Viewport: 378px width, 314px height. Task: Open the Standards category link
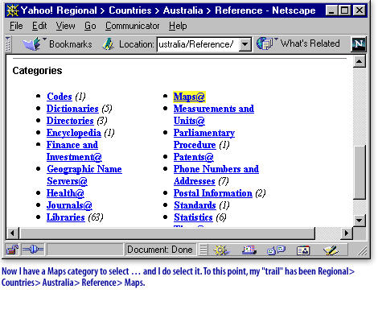point(195,205)
